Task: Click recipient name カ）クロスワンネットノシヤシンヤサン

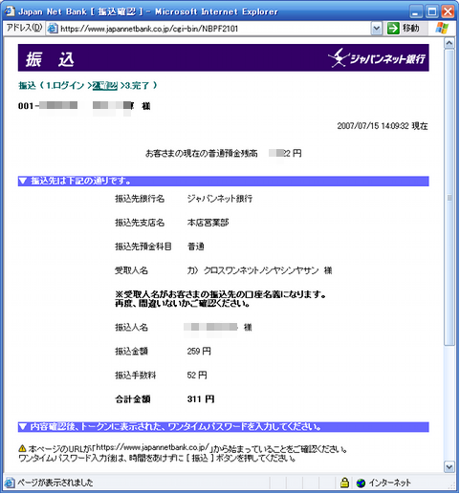Action: pos(252,270)
